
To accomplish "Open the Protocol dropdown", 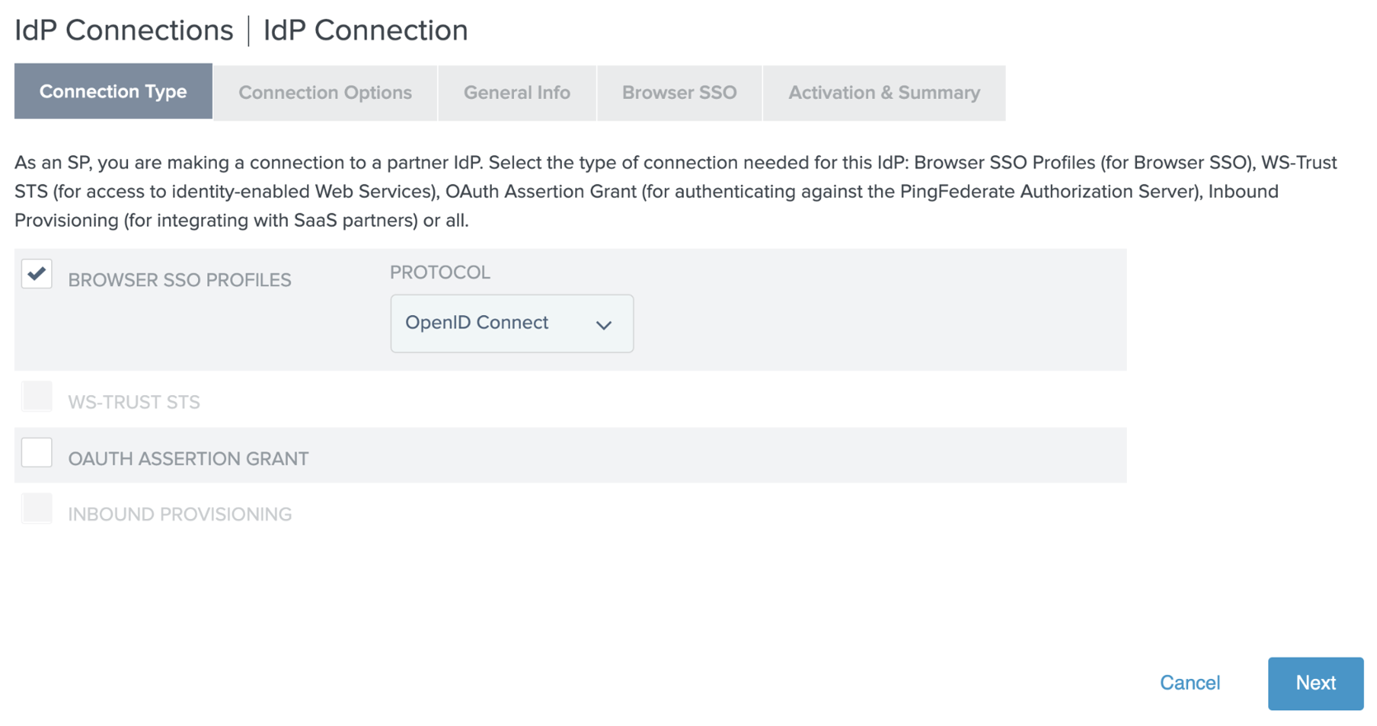I will pyautogui.click(x=511, y=323).
